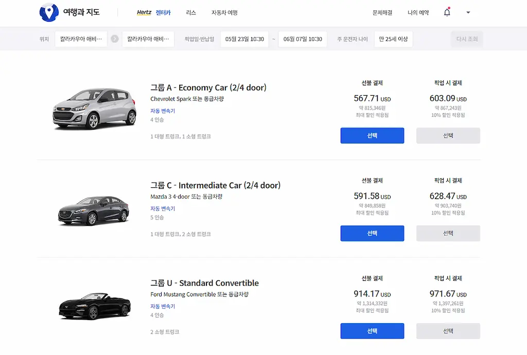Expand the account dropdown chevron top right
The width and height of the screenshot is (527, 355).
(468, 12)
